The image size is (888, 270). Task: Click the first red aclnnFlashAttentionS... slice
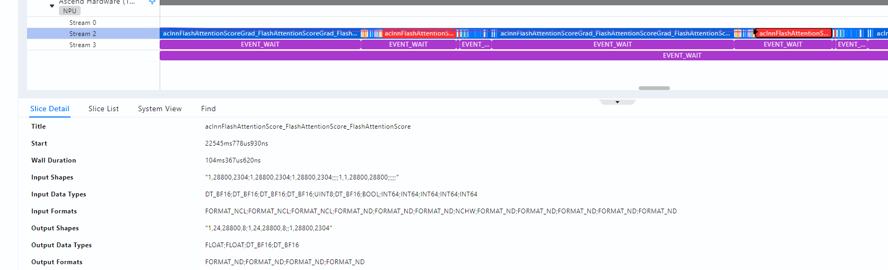419,33
